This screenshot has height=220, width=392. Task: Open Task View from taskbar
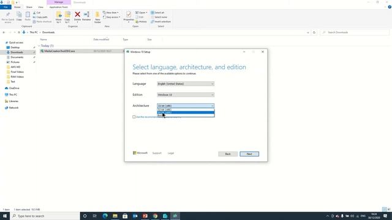tap(94, 216)
